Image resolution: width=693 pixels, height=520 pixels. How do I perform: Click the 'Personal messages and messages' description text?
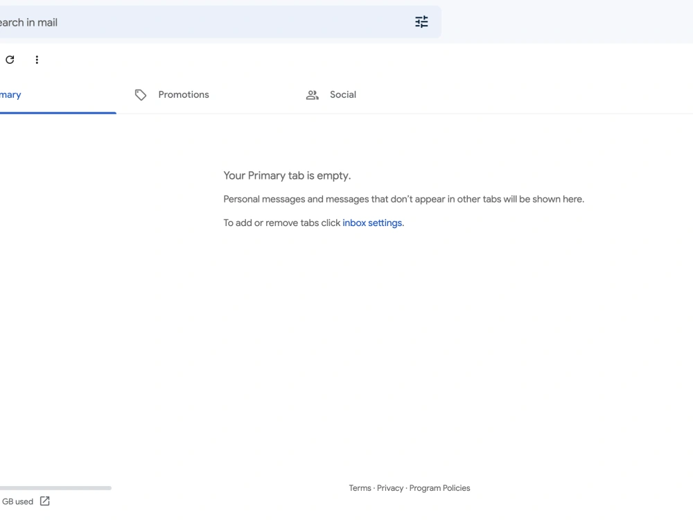403,200
